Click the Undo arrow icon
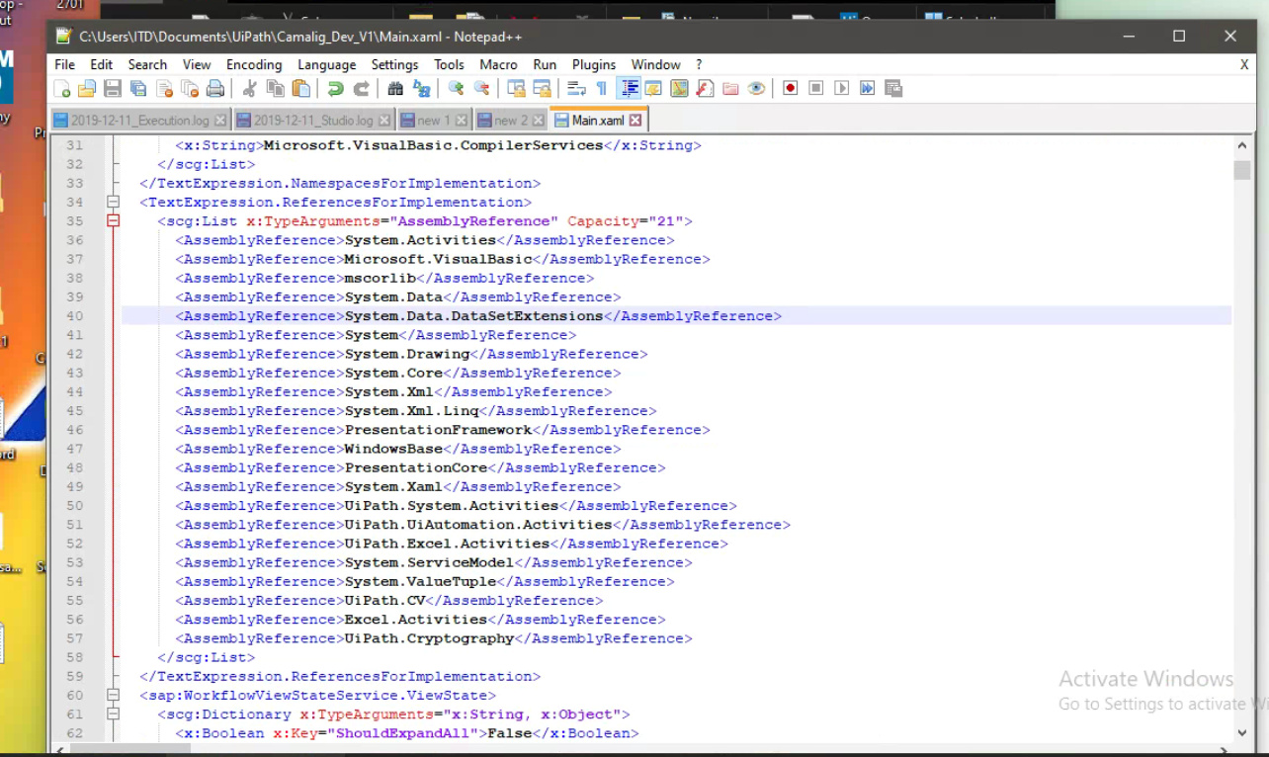The image size is (1269, 757). click(x=337, y=88)
